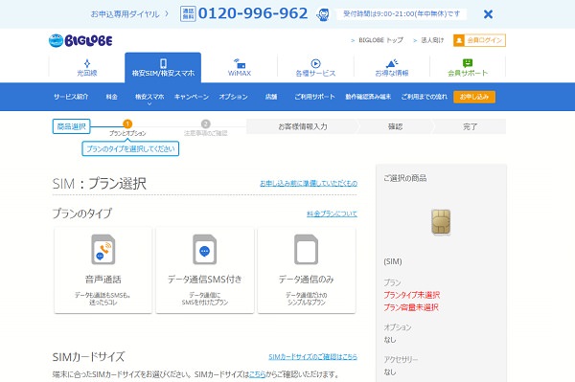Open 料金プランについて link
The width and height of the screenshot is (575, 382).
click(332, 213)
